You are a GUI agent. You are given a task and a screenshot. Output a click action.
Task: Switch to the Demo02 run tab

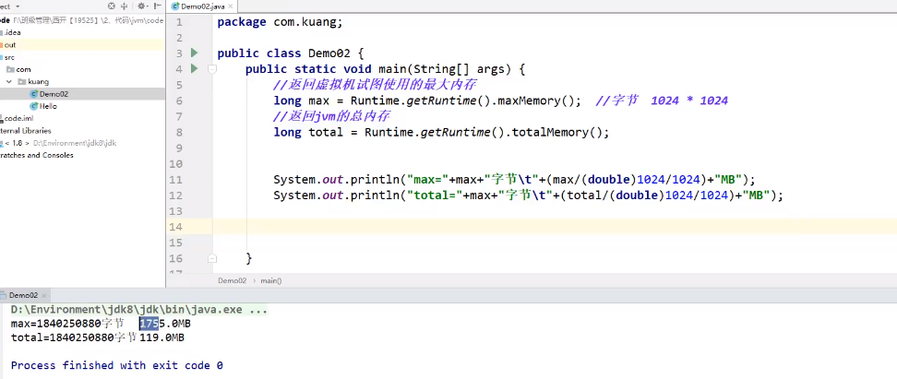[23, 295]
